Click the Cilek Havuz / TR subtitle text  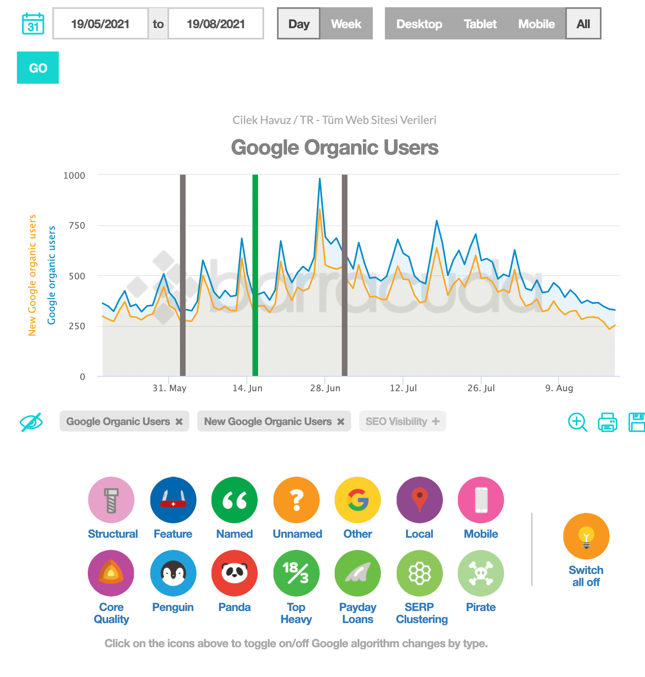[x=334, y=120]
